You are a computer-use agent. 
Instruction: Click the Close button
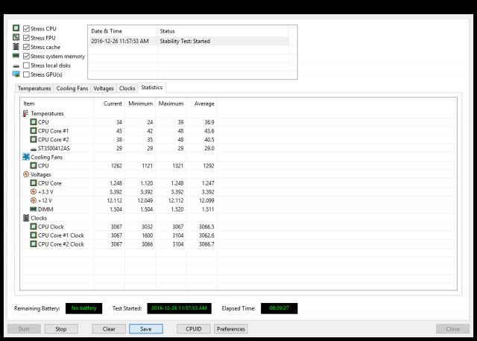tap(452, 329)
